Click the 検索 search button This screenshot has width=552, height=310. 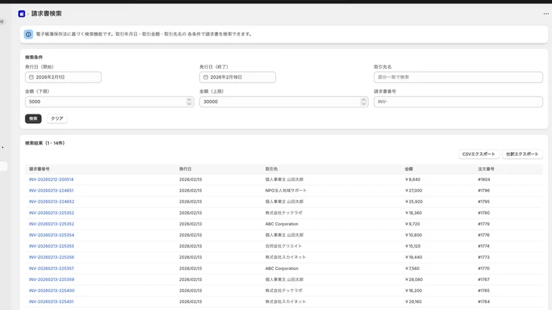pos(33,118)
